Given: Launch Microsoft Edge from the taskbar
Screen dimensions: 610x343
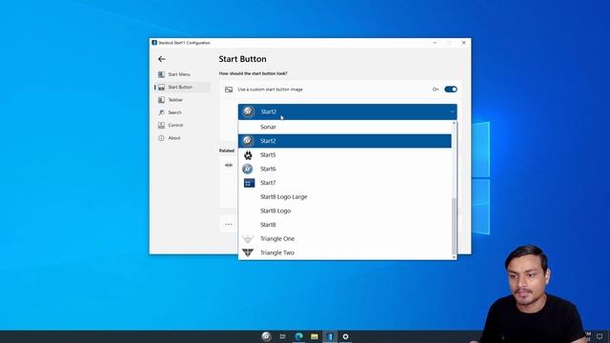Looking at the screenshot, I should (x=298, y=336).
